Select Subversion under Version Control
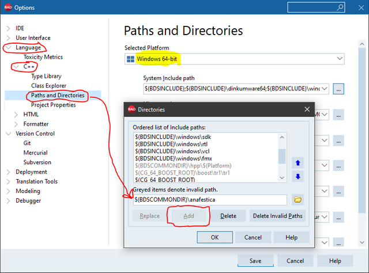This screenshot has width=369, height=273. [x=37, y=162]
